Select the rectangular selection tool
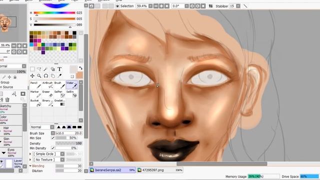The height and width of the screenshot is (180, 320). click(32, 69)
